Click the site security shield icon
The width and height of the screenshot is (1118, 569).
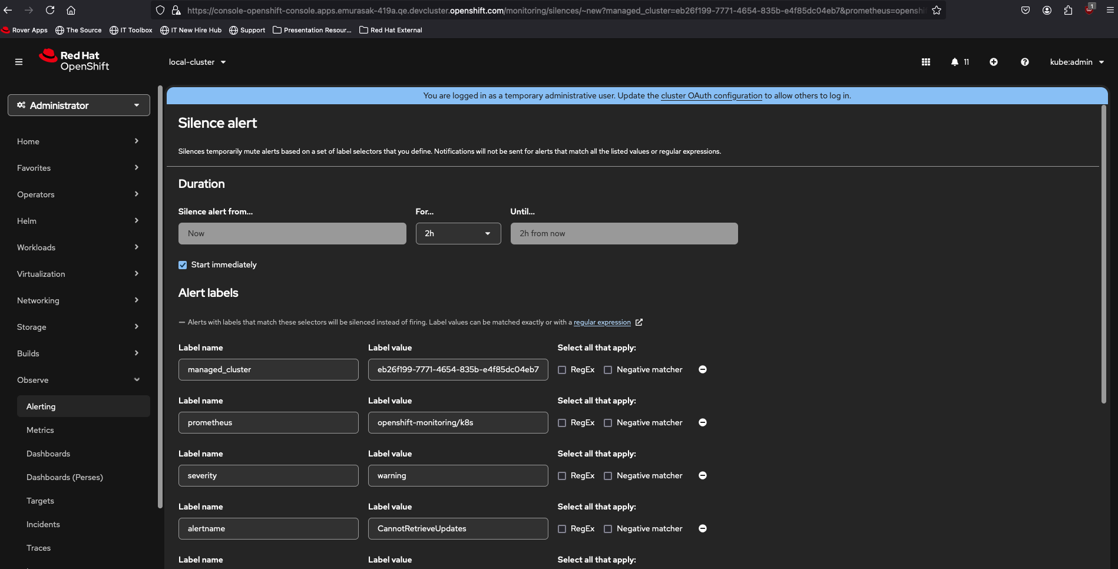160,10
